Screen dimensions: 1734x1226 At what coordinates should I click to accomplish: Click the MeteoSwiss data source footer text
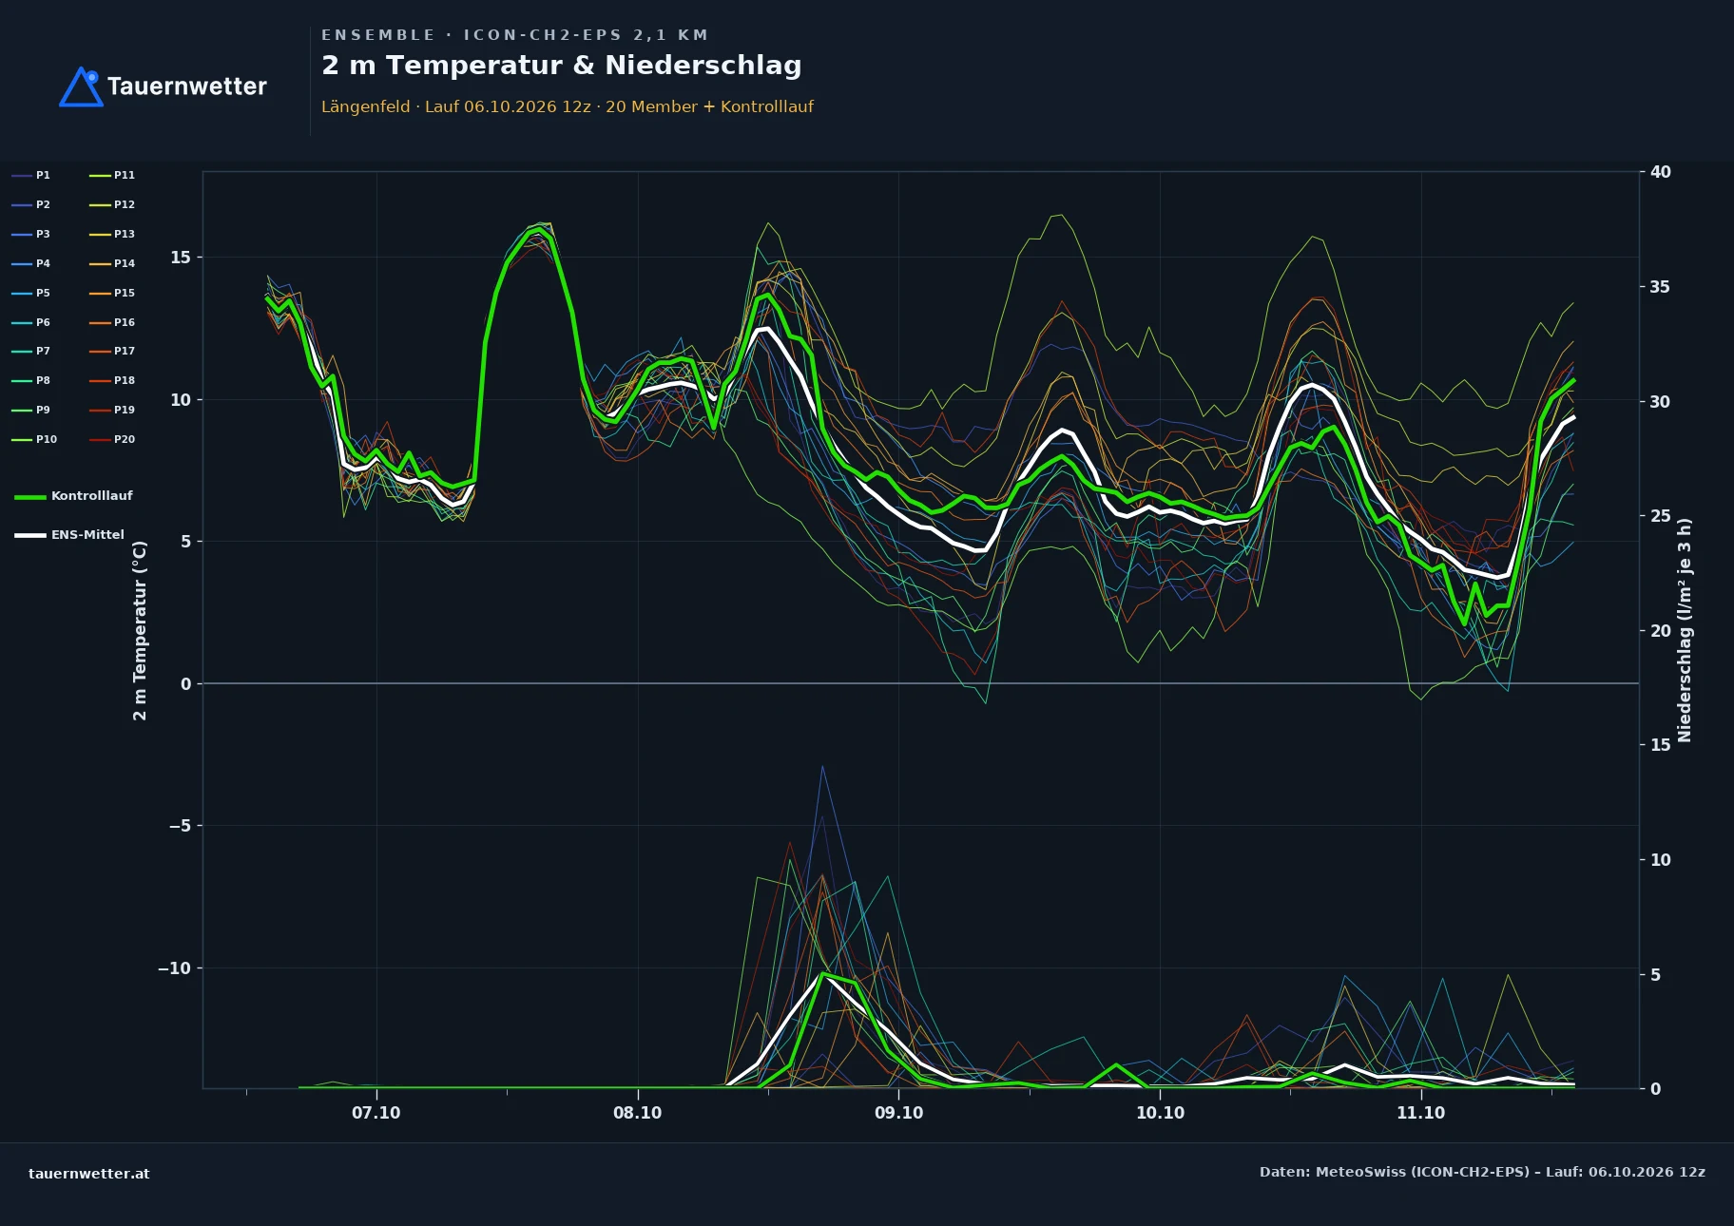coord(1482,1172)
